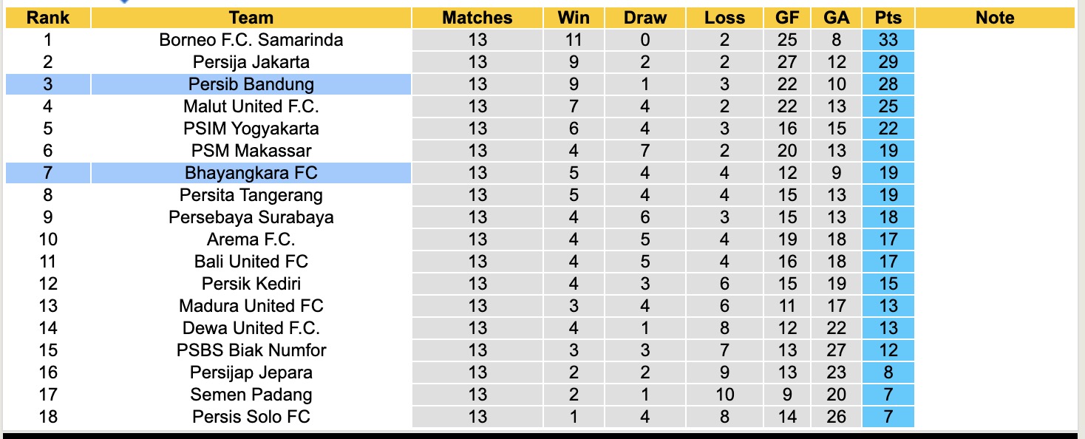The width and height of the screenshot is (1085, 439).
Task: Click the Persebaya Surabaya team name
Action: pos(251,217)
